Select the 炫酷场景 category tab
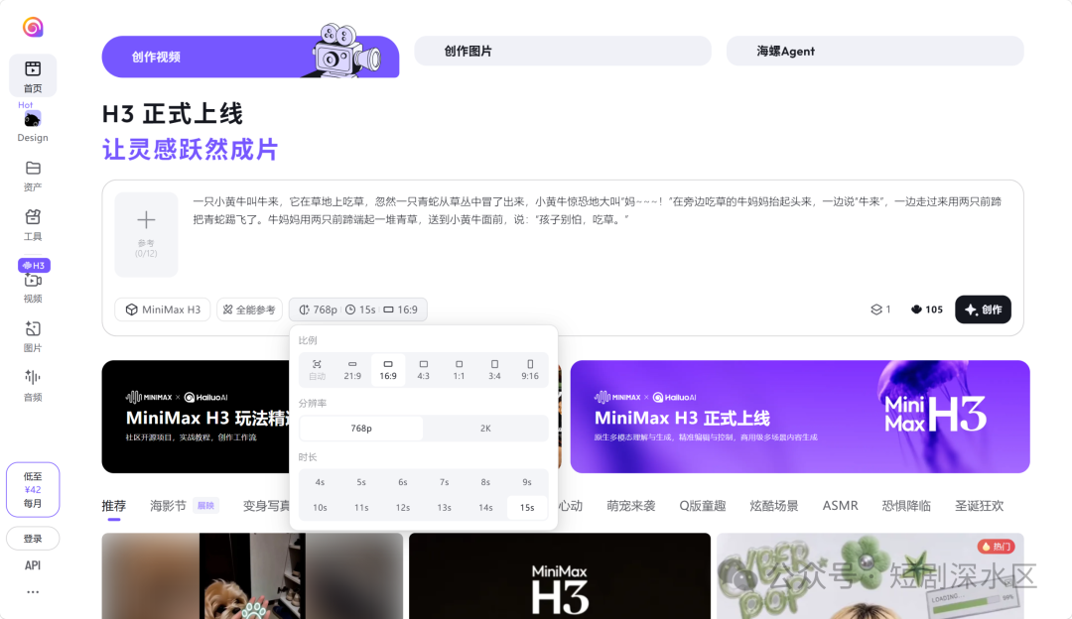 (774, 506)
